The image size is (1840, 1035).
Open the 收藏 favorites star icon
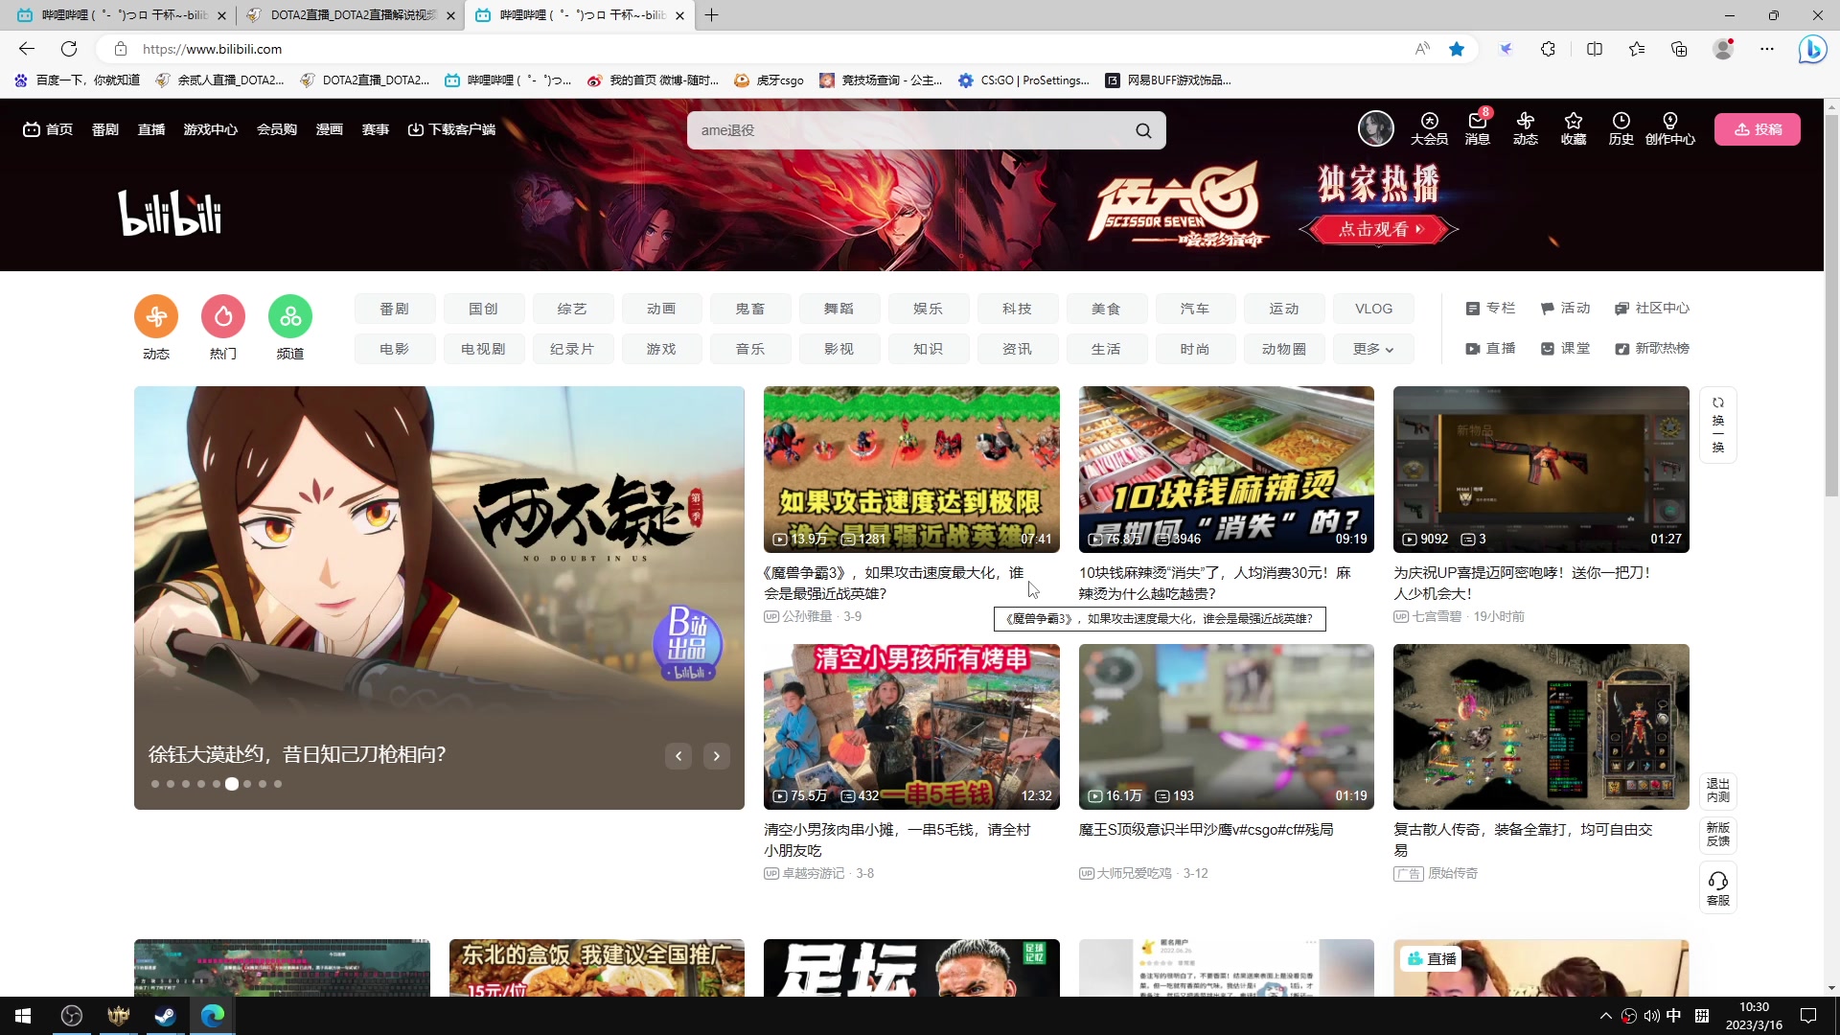(x=1573, y=127)
